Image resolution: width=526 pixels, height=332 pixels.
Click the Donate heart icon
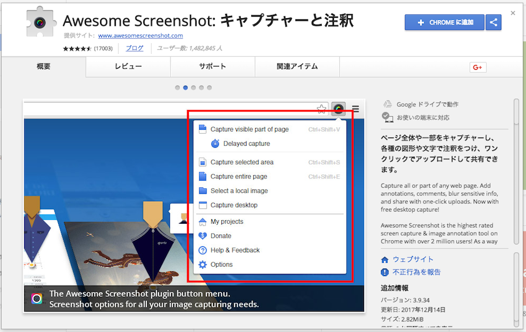tap(203, 236)
